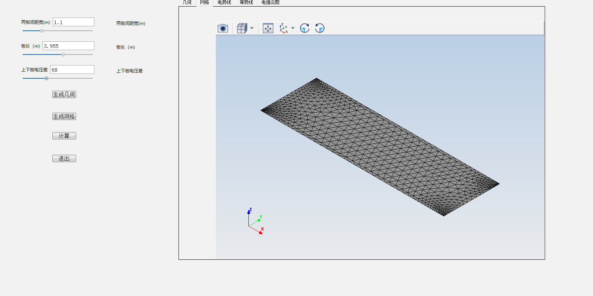Click the 生成几何 button
Viewport: 593px width, 296px height.
(x=64, y=94)
